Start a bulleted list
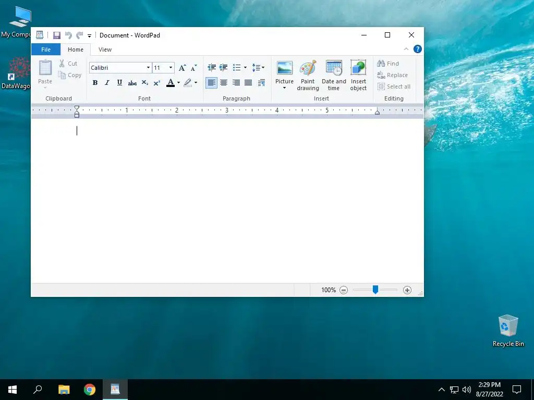The width and height of the screenshot is (534, 400). pos(237,67)
